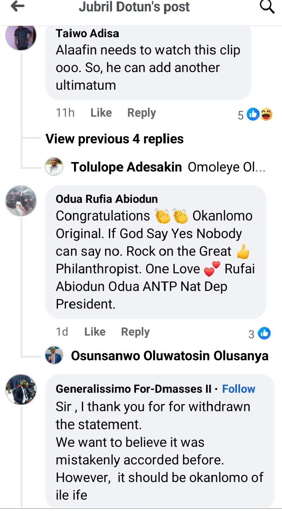
Task: Open search with the magnifier icon
Action: pos(267,7)
